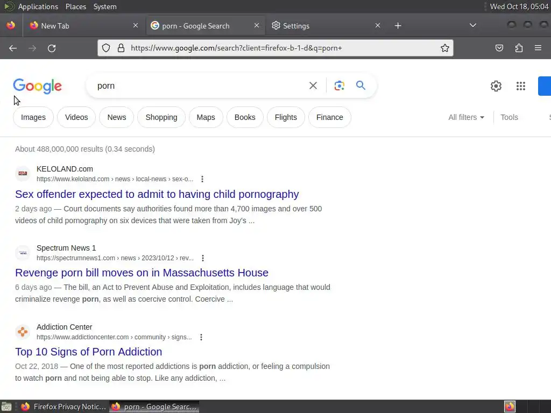Image resolution: width=551 pixels, height=413 pixels.
Task: Expand the All filters dropdown
Action: pos(467,117)
